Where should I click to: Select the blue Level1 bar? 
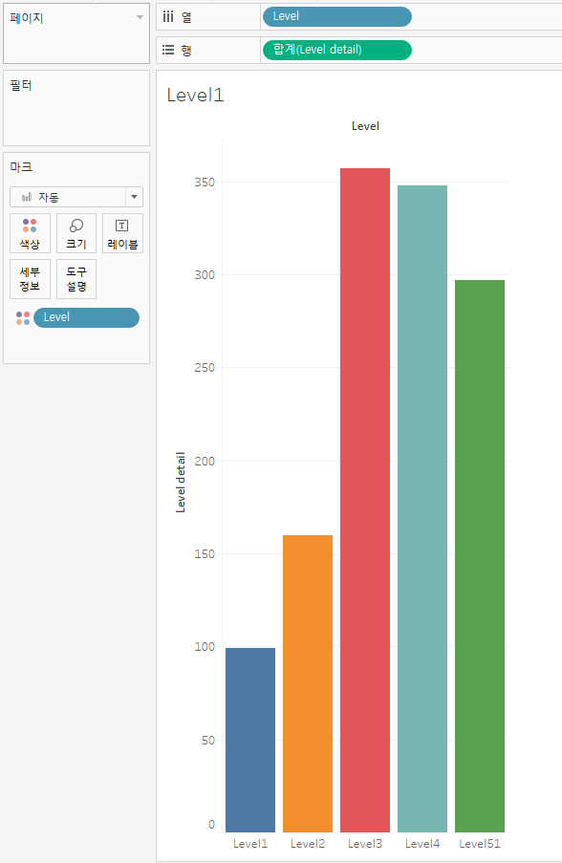coord(250,740)
